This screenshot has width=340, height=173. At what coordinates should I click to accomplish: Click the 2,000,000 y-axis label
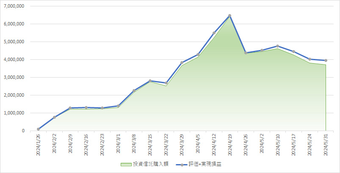(14, 95)
